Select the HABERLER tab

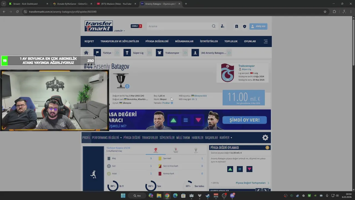[x=197, y=137]
